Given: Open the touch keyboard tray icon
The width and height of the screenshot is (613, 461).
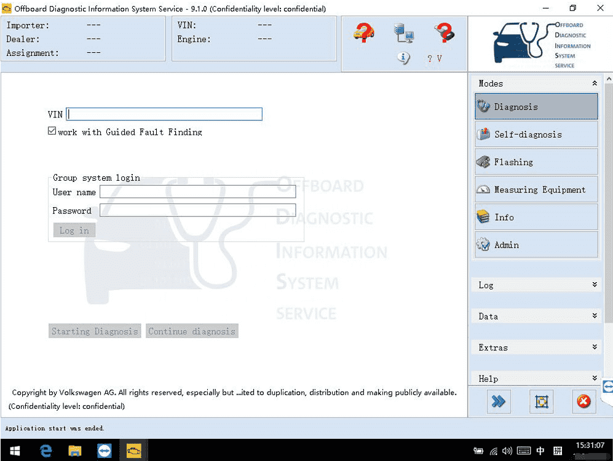Looking at the screenshot, I should [523, 451].
